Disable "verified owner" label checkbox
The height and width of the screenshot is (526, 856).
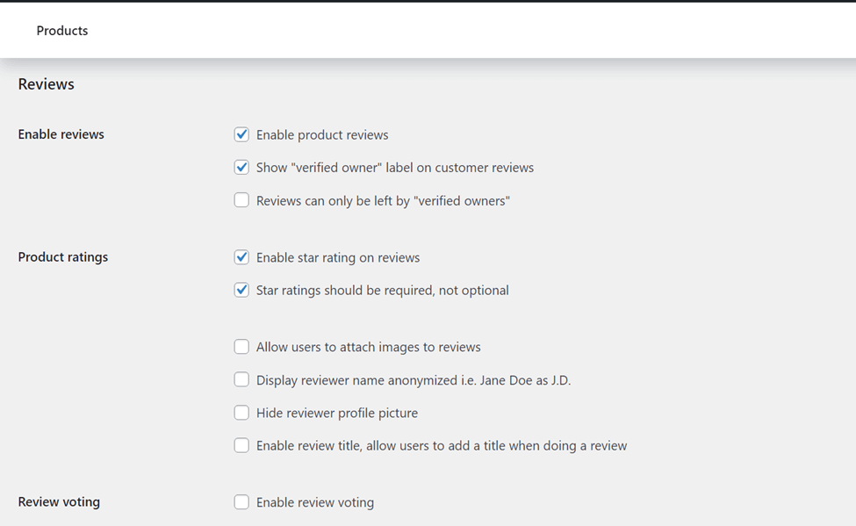point(241,167)
